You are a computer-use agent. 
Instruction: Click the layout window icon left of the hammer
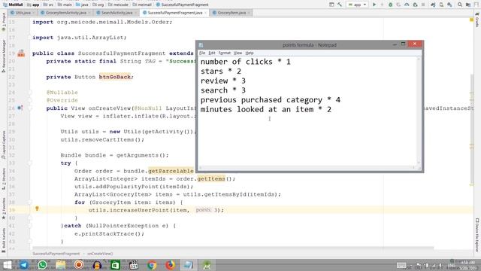[331, 5]
